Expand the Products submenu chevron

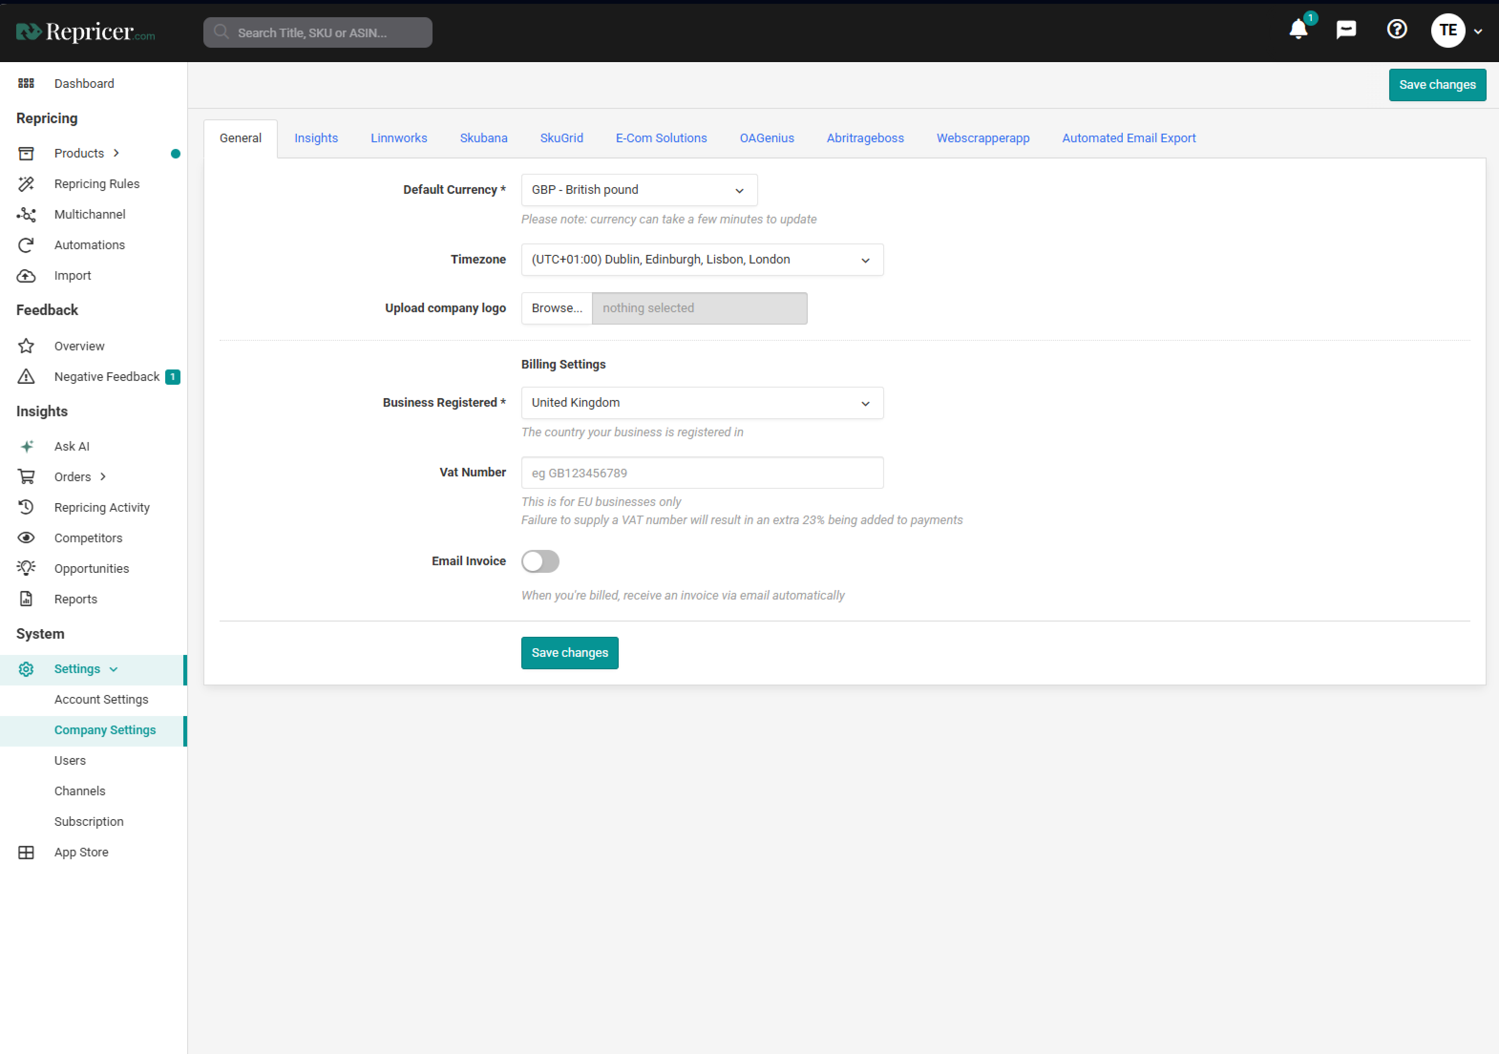(x=116, y=153)
